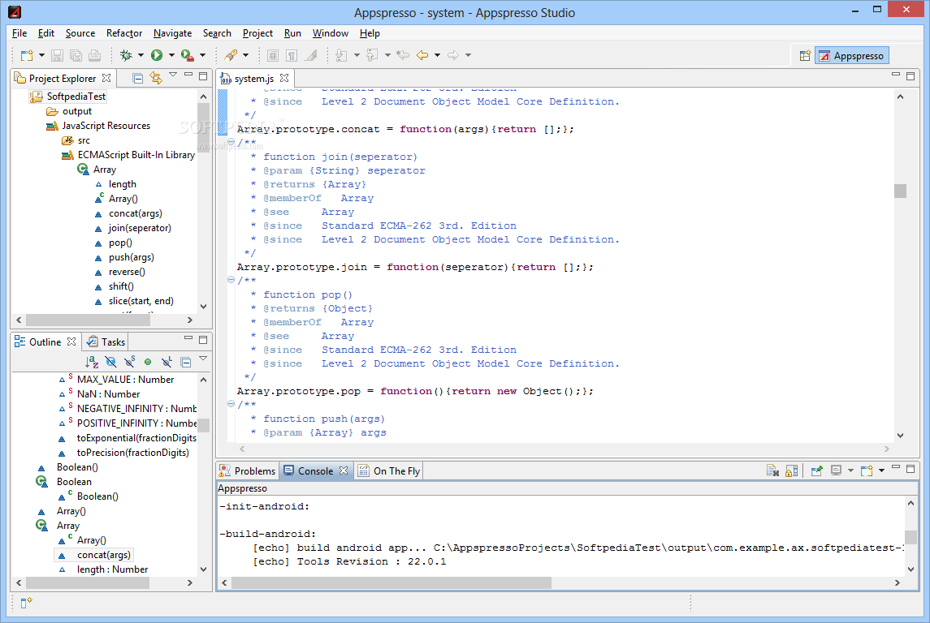Toggle Scroll Lock in Console toolbar

tap(791, 470)
